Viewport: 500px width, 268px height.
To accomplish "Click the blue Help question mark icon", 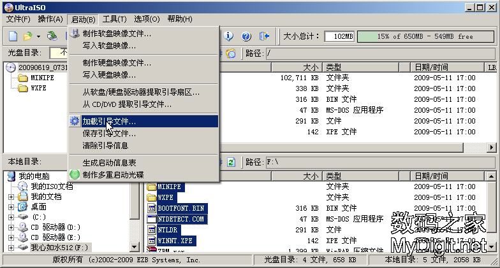I will 246,36.
